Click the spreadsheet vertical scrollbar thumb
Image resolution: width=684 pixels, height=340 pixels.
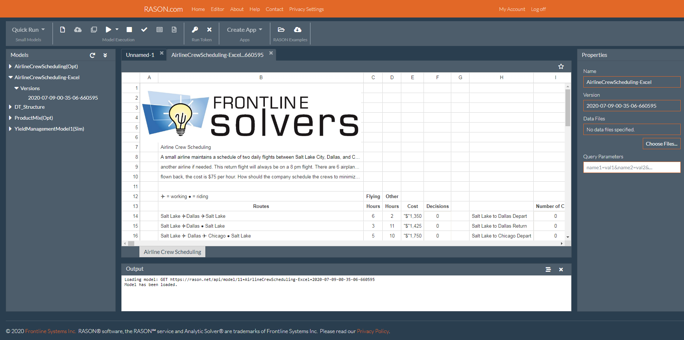pyautogui.click(x=568, y=108)
